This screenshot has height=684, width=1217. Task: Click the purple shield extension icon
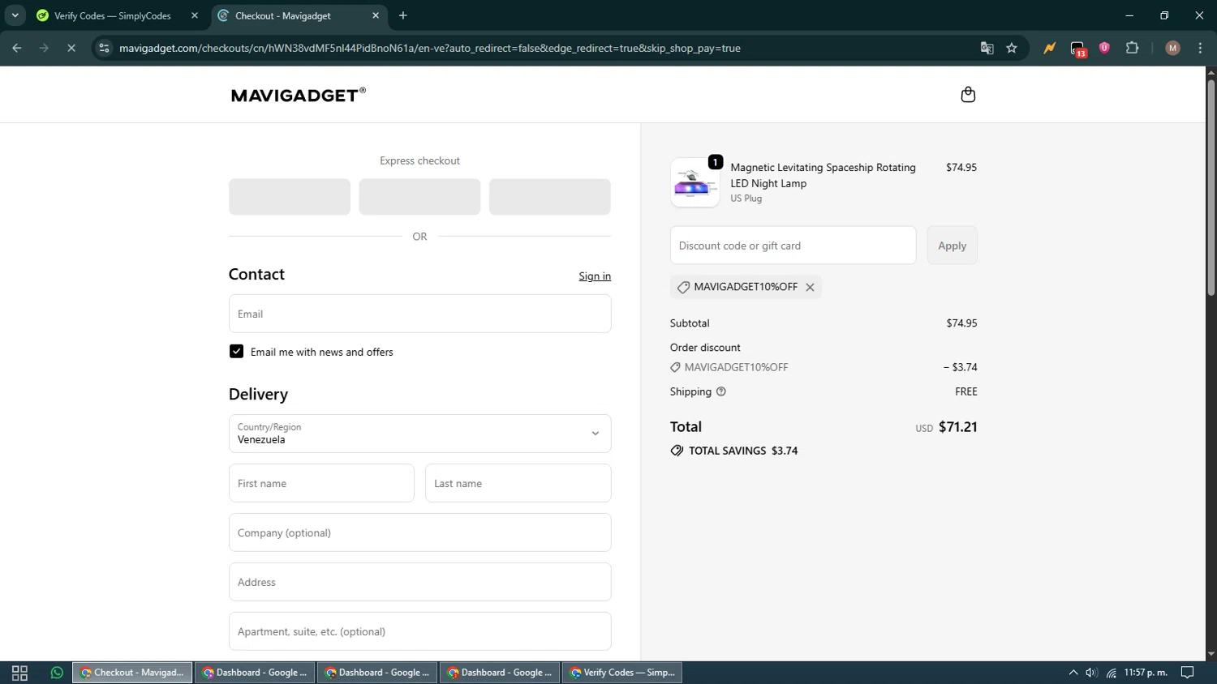pos(1104,48)
